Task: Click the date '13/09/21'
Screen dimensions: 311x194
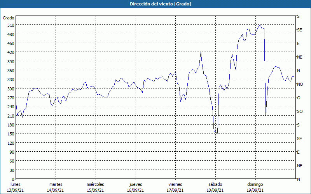Action: tap(16, 190)
